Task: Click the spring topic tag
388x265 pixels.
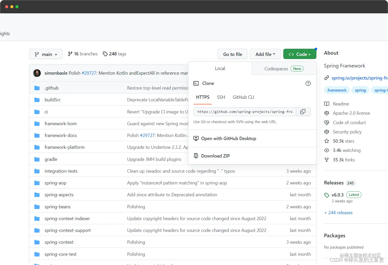Action: point(360,90)
